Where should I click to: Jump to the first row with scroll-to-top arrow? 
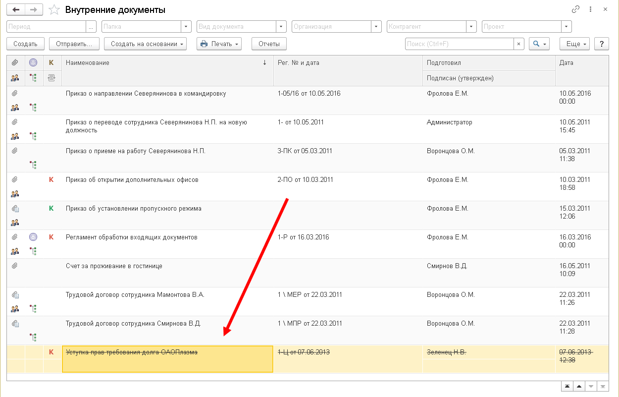[x=566, y=387]
